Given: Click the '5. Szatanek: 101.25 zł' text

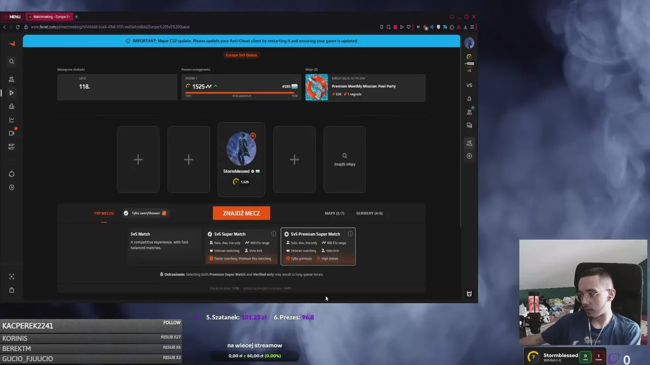Looking at the screenshot, I should coord(236,317).
